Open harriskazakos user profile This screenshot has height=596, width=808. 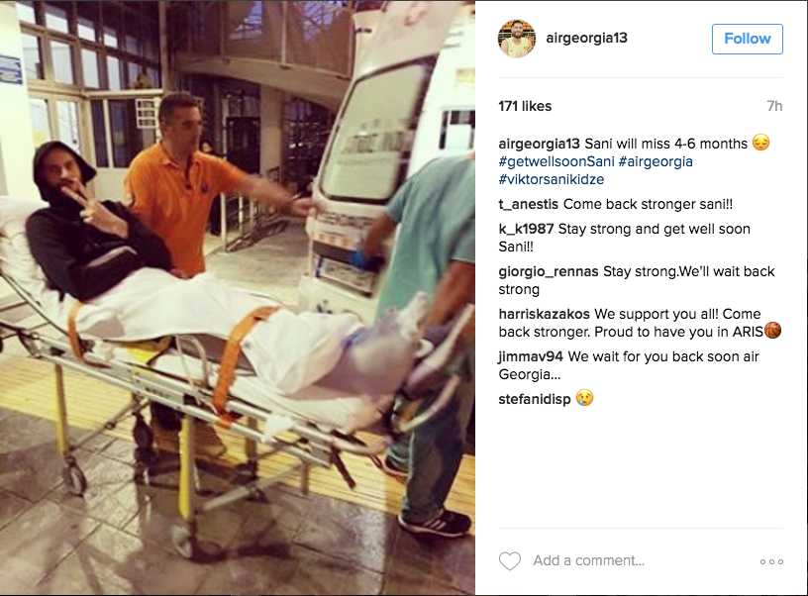[x=544, y=314]
